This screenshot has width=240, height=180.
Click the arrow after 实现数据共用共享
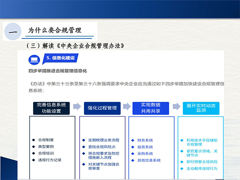click(177, 106)
